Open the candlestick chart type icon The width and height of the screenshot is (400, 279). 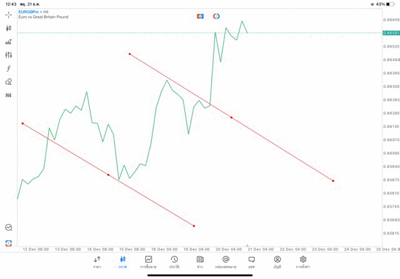9,28
